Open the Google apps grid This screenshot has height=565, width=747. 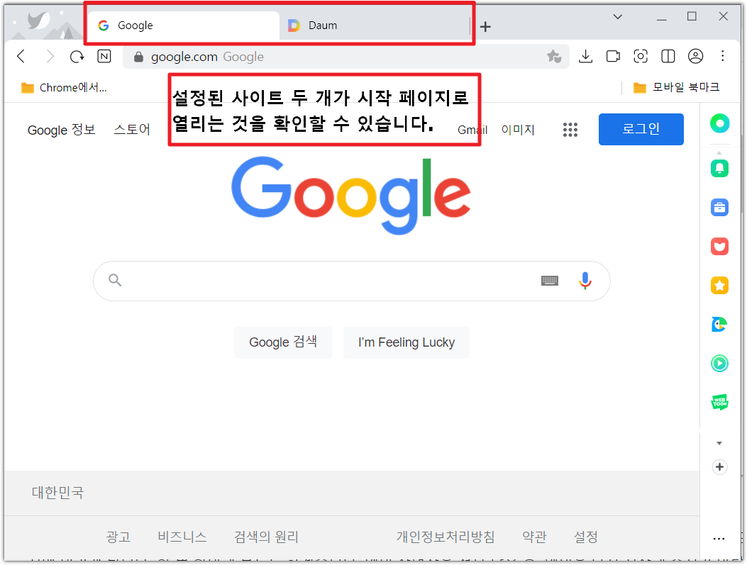tap(570, 130)
